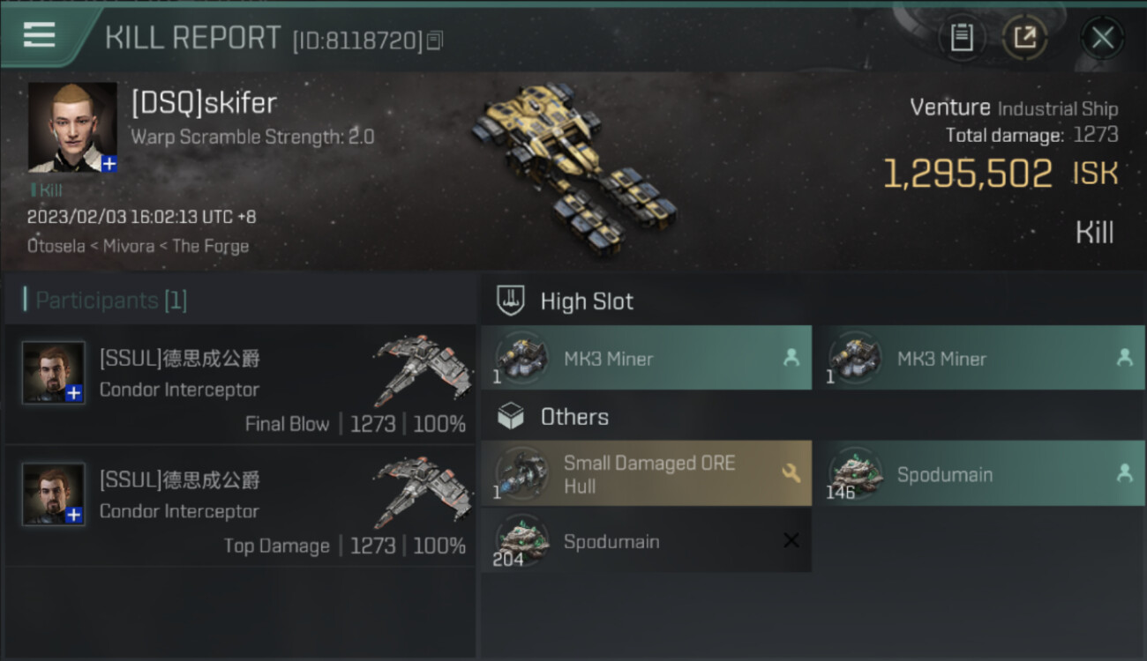The height and width of the screenshot is (661, 1147).
Task: Click the Small Damaged ORE Hull item
Action: 646,474
